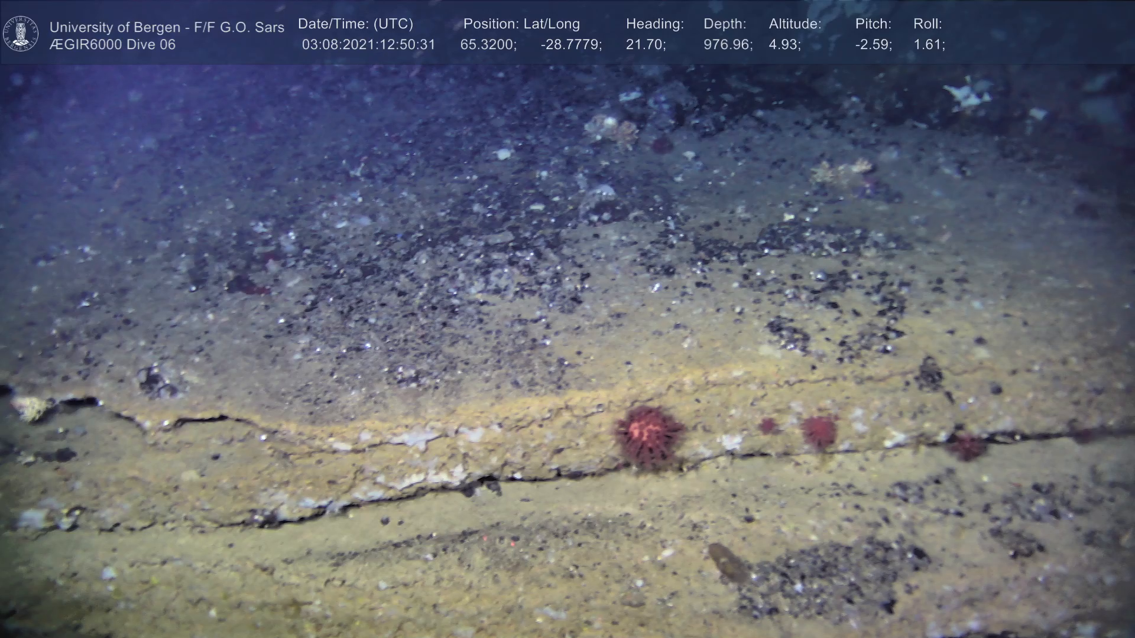Click the 'ÆGIR6000 Dive 06' label
1135x638 pixels.
pyautogui.click(x=112, y=45)
